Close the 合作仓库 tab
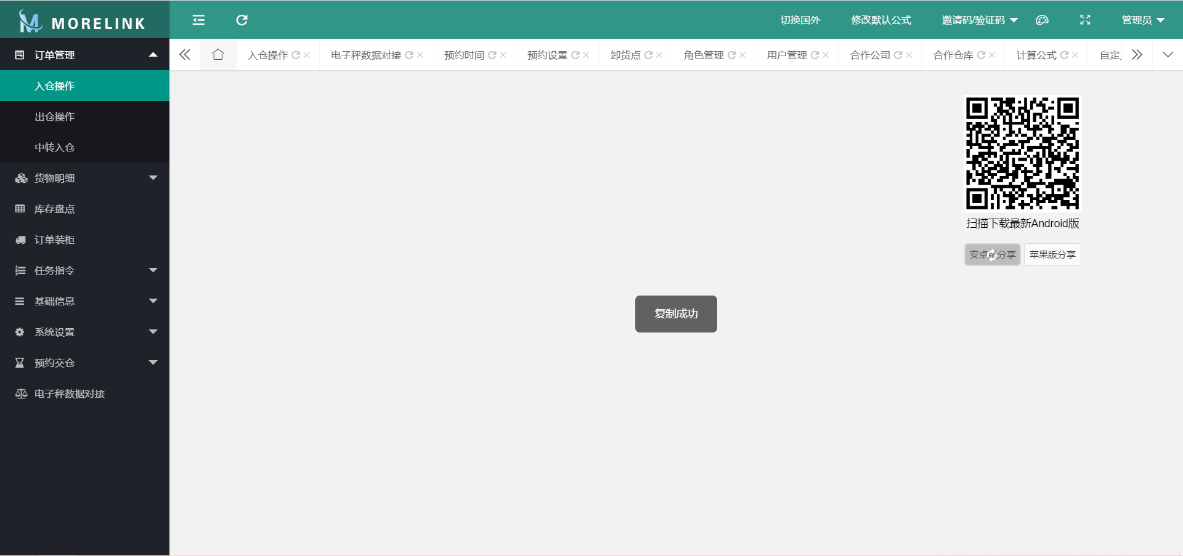 (x=993, y=55)
